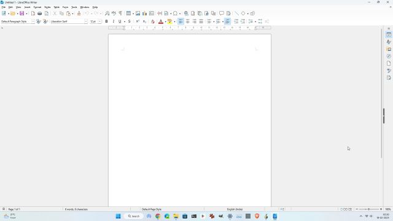Click the Default Page Style status field
The height and width of the screenshot is (221, 393).
tap(152, 209)
